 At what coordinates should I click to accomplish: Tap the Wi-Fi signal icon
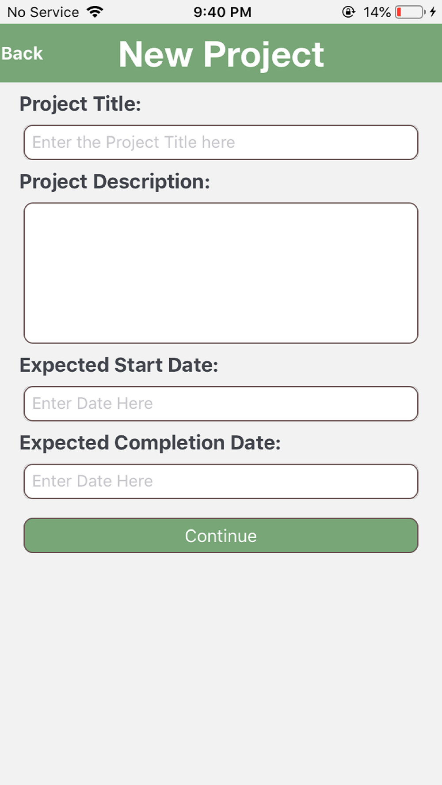95,12
